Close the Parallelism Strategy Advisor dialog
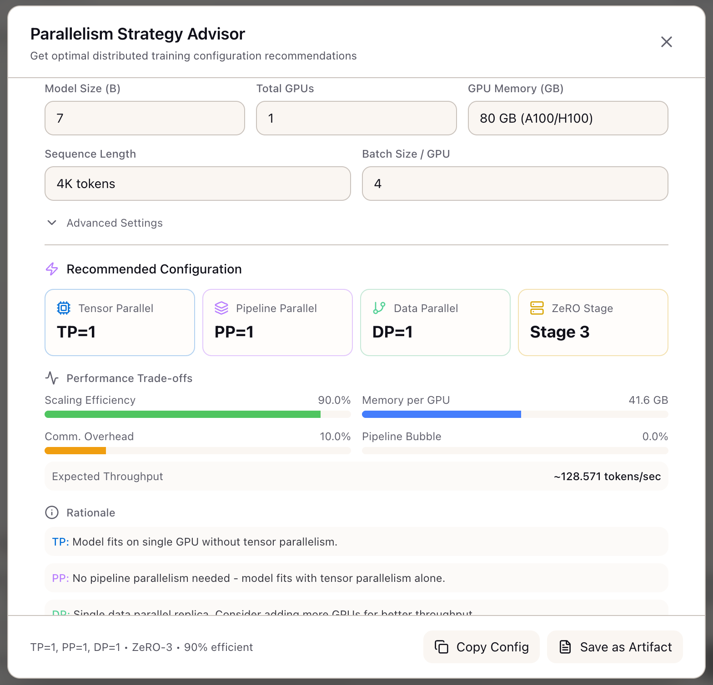Screen dimensions: 713x685 [667, 41]
